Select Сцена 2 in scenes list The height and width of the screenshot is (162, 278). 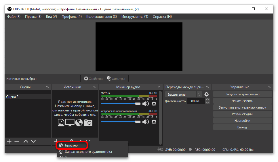tap(28, 97)
